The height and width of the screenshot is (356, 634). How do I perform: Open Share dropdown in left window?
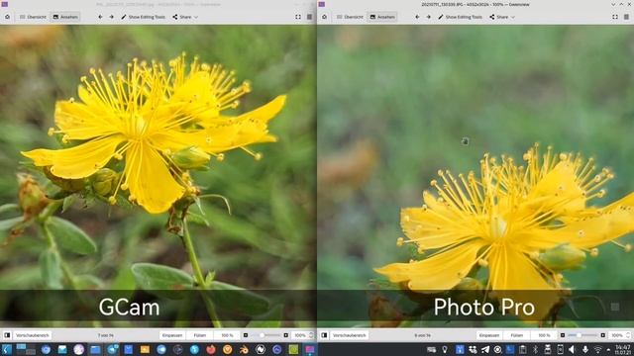[x=185, y=17]
